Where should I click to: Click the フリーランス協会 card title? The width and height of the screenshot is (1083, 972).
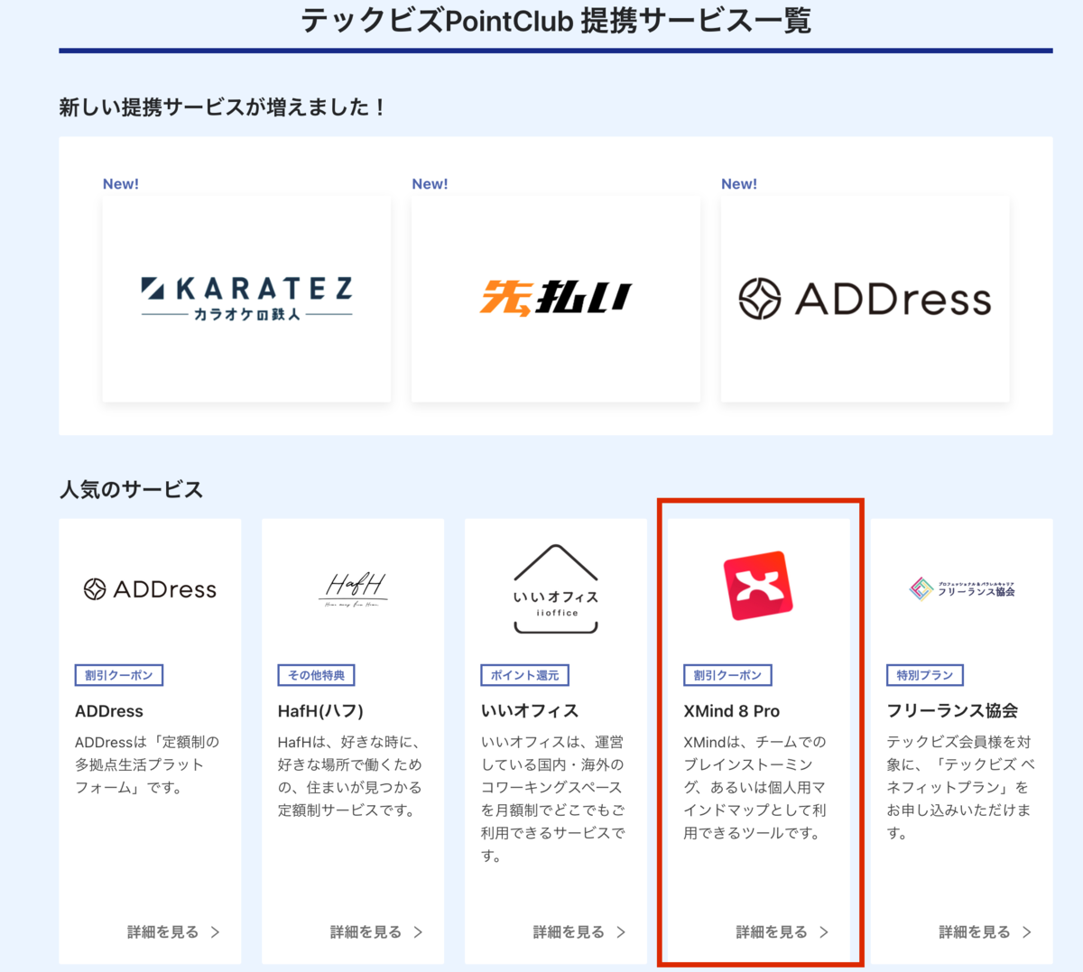[952, 711]
